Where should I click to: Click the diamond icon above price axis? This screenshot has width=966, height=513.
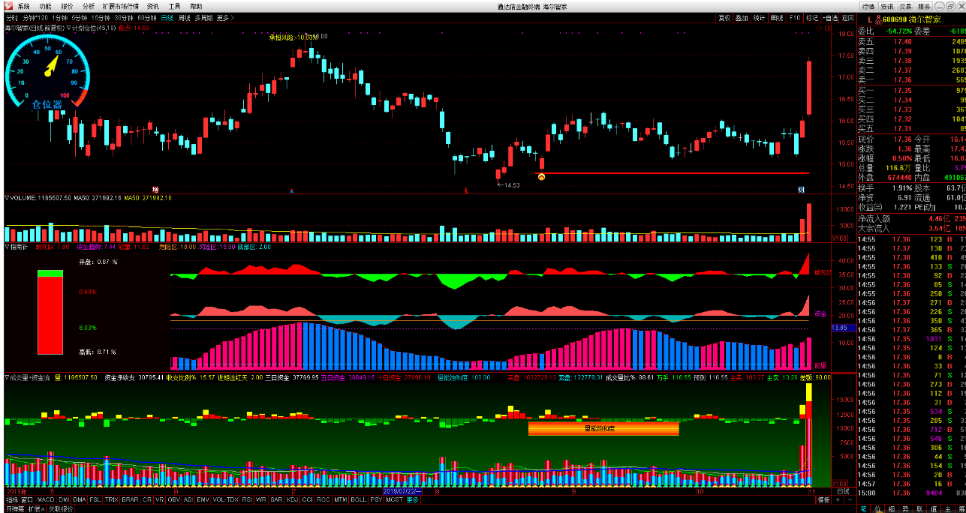819,28
